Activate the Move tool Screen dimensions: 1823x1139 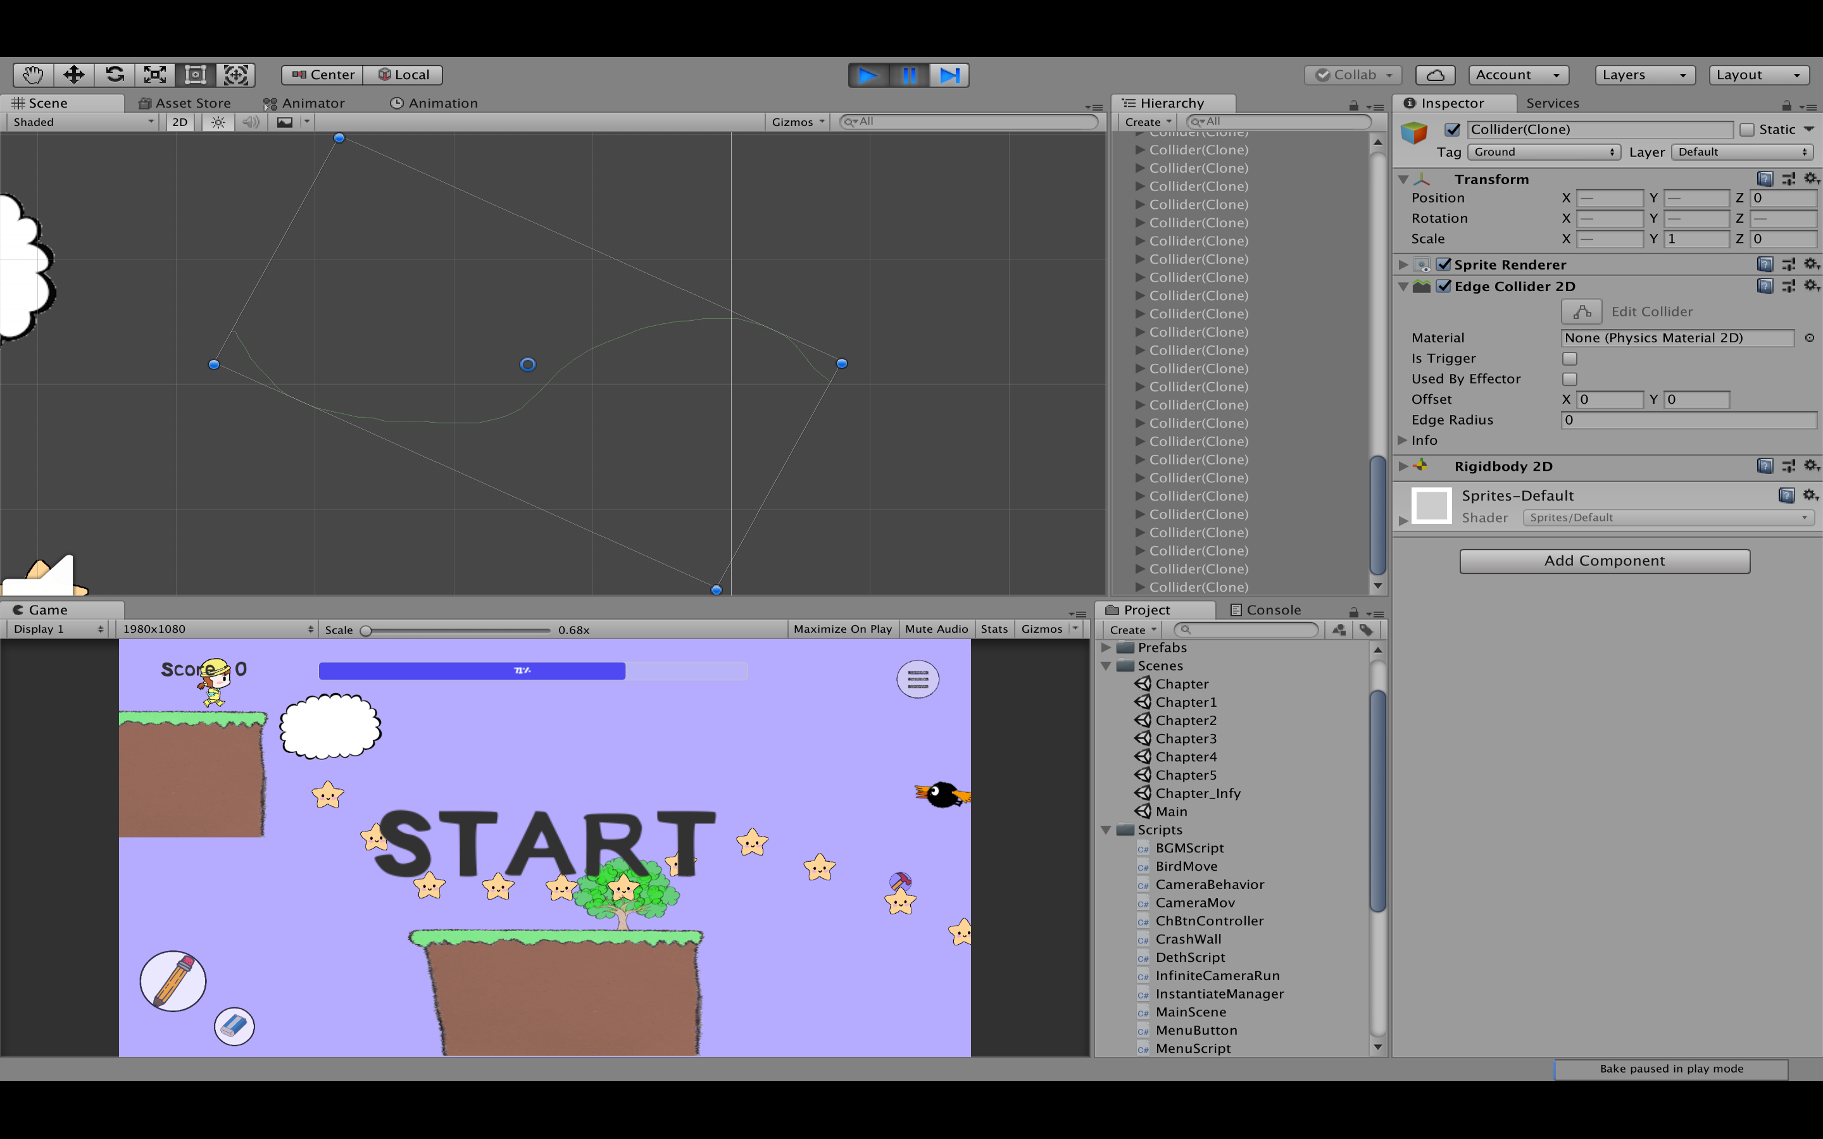click(x=73, y=75)
